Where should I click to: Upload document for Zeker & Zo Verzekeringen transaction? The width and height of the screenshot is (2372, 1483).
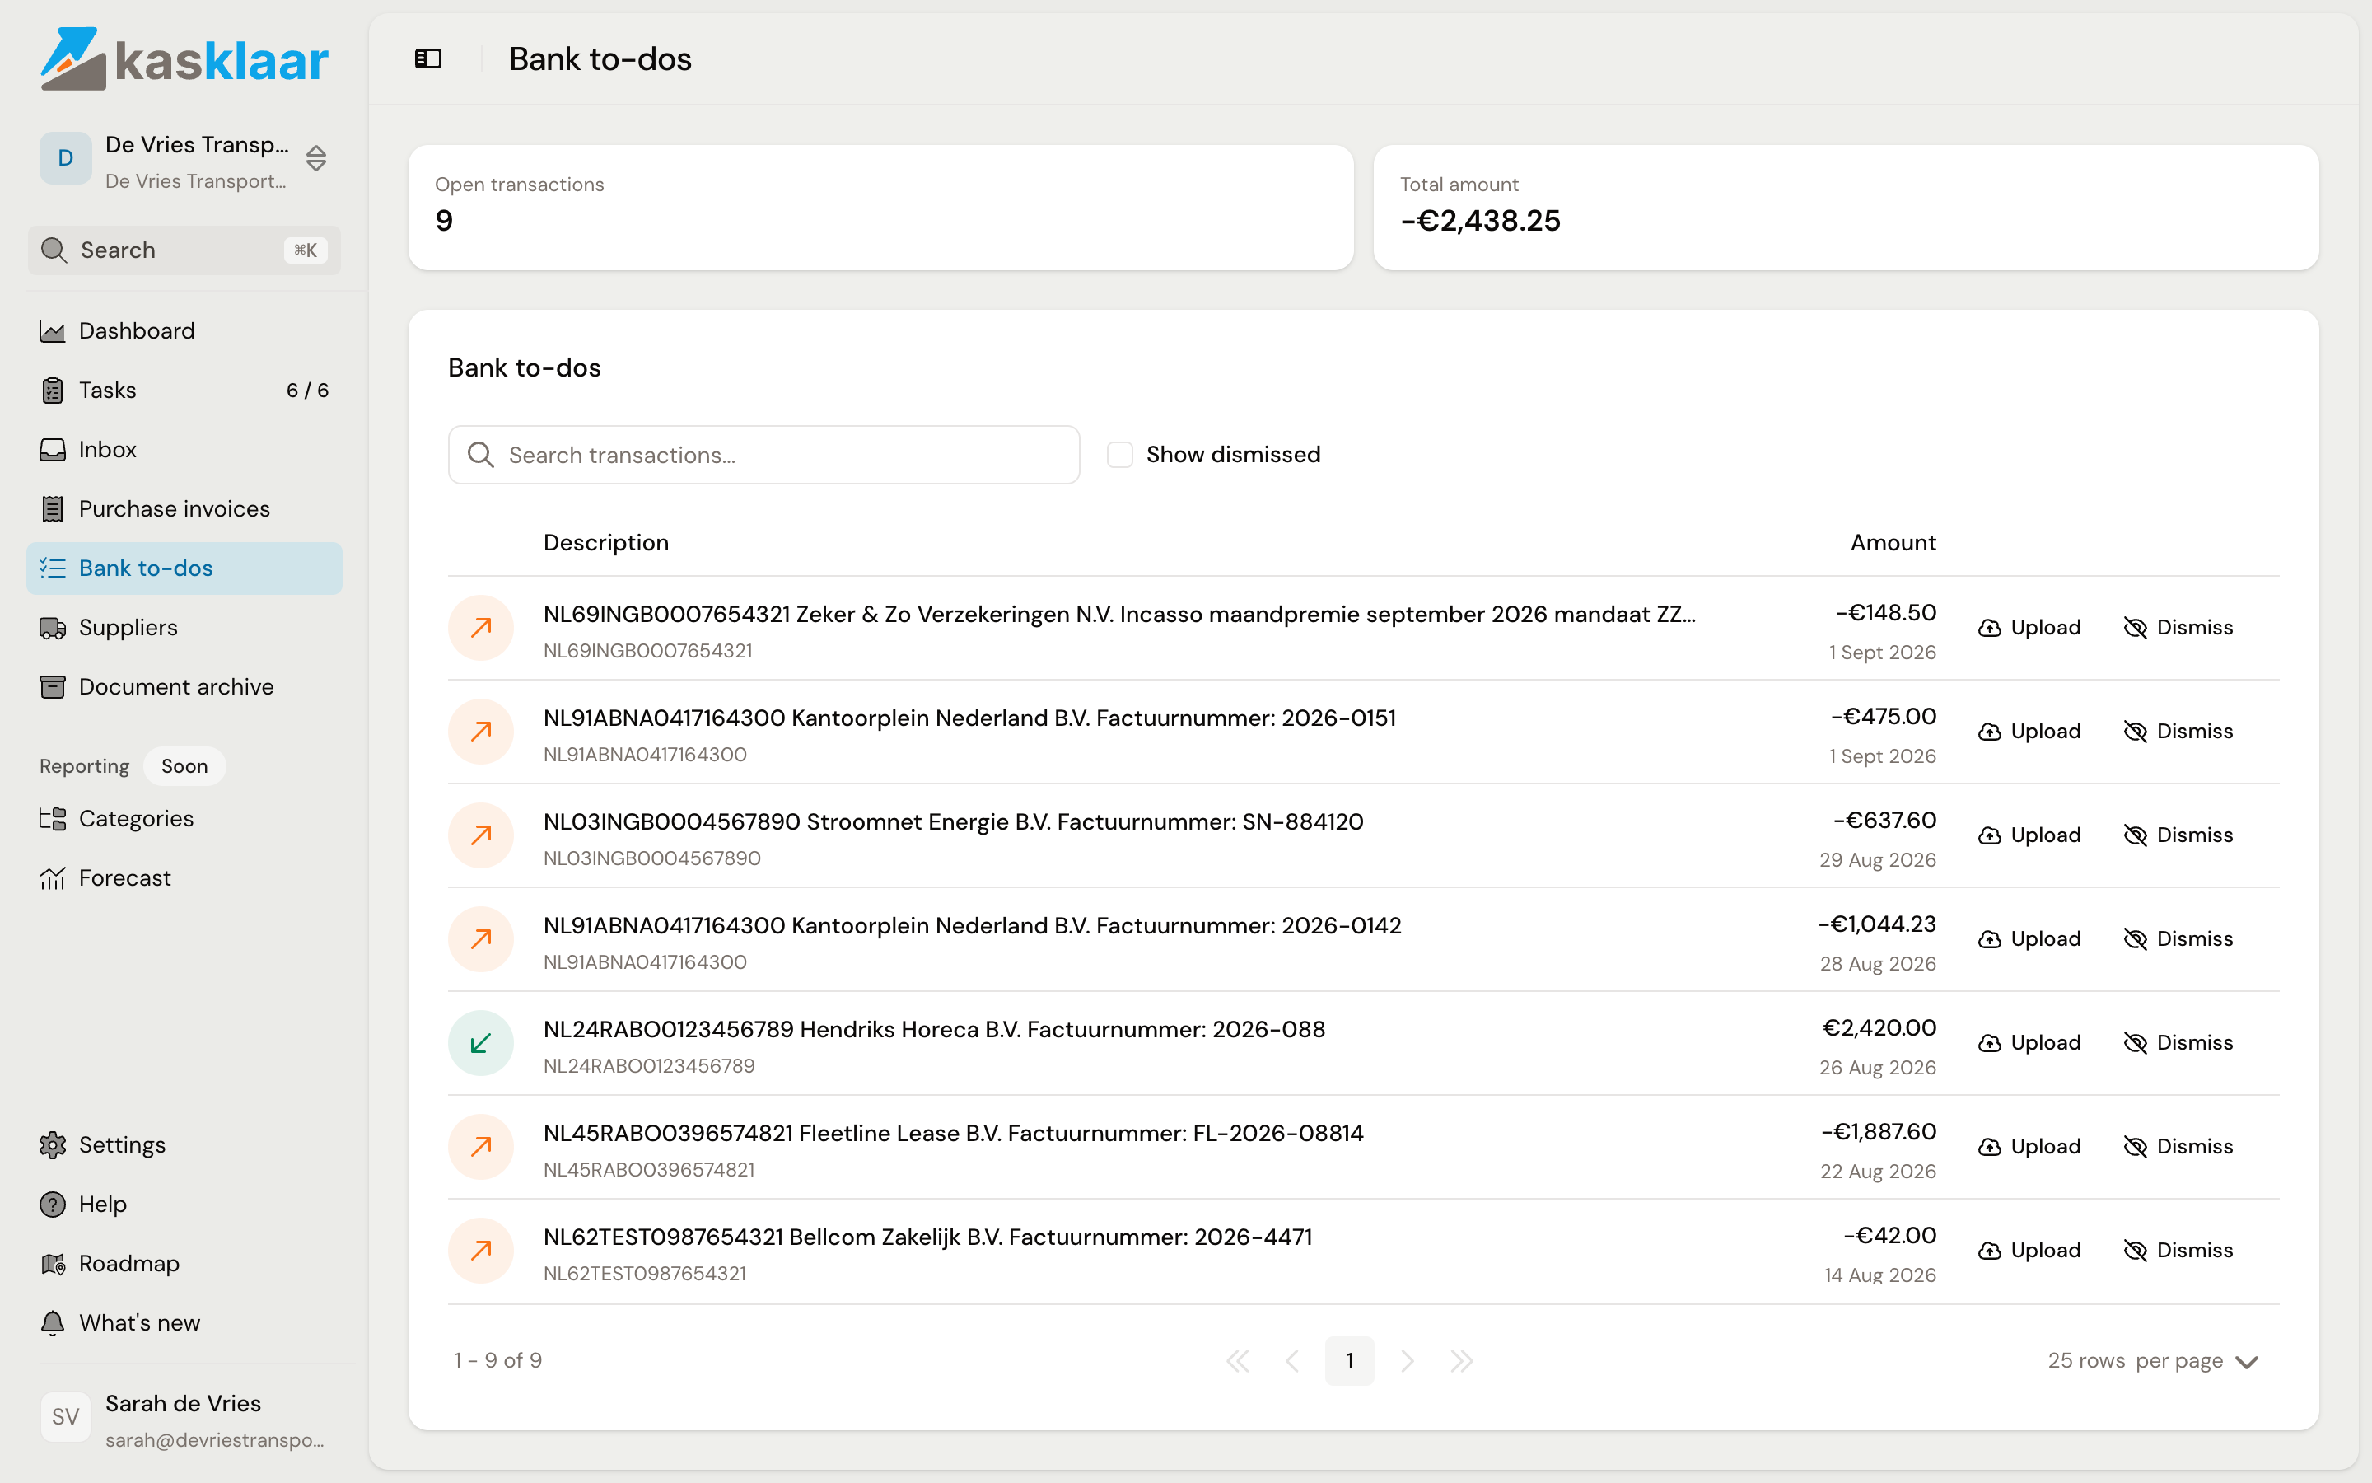[x=2029, y=628]
